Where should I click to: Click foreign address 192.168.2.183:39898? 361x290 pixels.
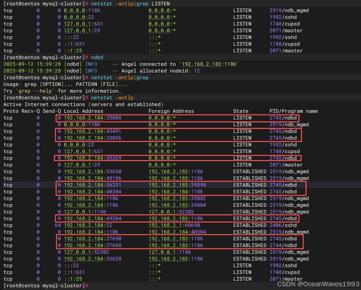pos(177,185)
